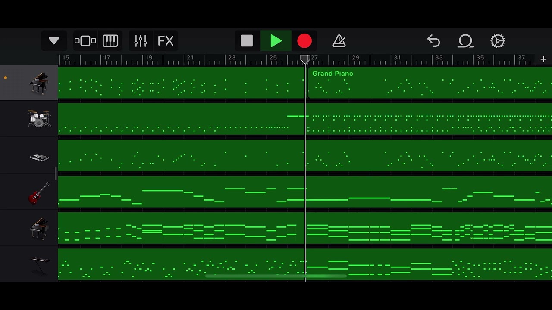Select the guitar region after the playhead
Screen dimensions: 552x310
(x=429, y=192)
